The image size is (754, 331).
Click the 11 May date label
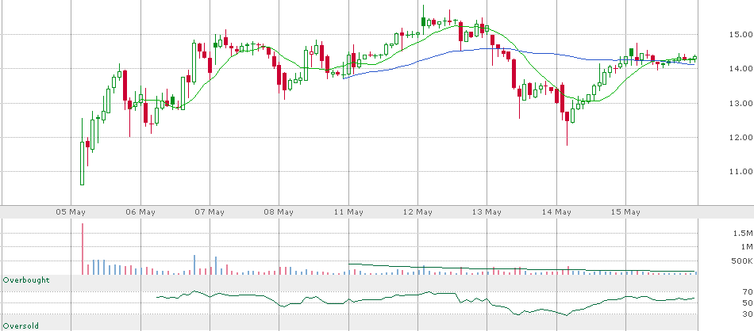pos(348,212)
